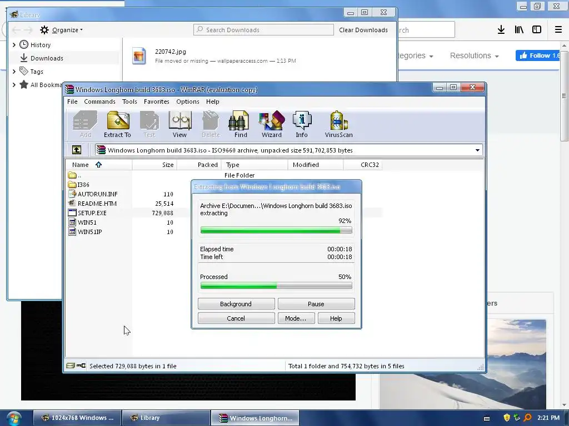Screen dimensions: 569x426
Task: Sort by the Name column header
Action: pos(98,165)
